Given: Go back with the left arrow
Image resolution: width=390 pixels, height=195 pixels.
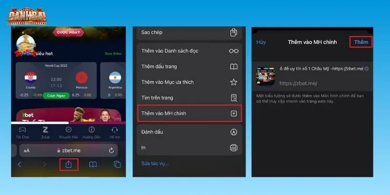Looking at the screenshot, I should [x=19, y=164].
